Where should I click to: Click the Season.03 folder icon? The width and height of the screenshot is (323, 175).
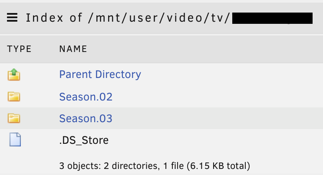tap(14, 118)
